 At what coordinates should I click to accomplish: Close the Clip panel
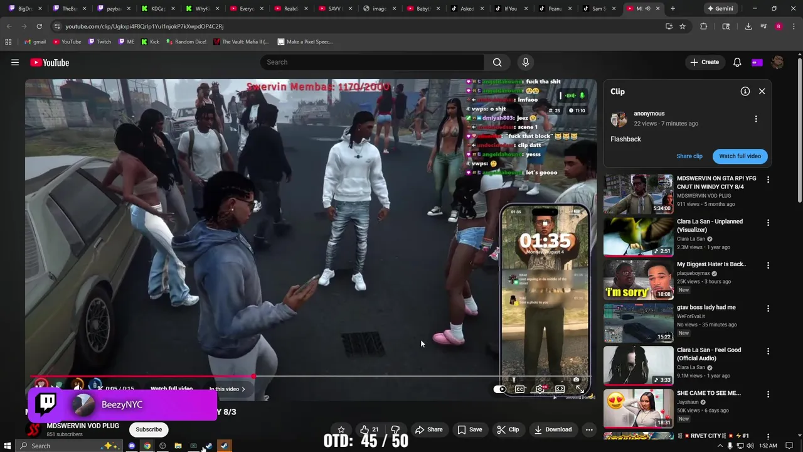coord(762,91)
